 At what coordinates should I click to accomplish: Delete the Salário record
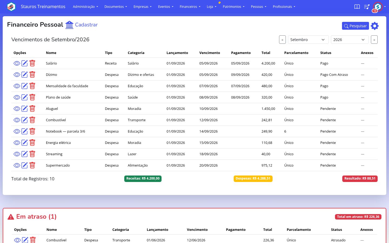click(32, 63)
